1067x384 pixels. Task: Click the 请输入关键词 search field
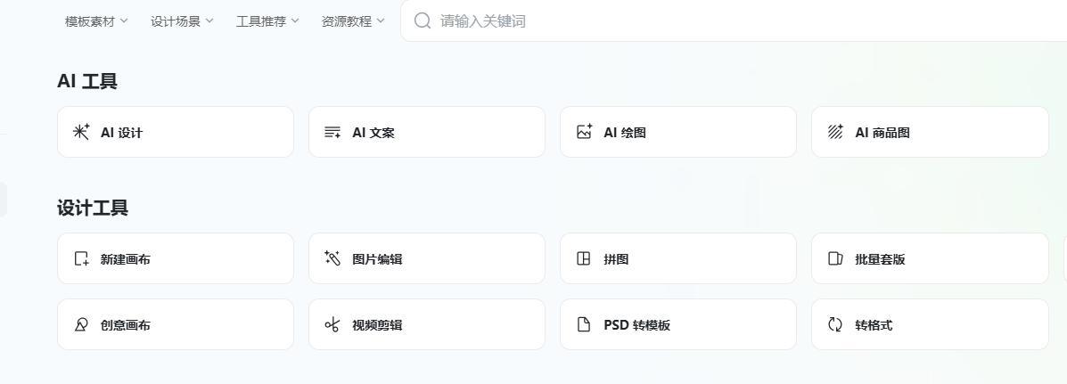point(733,21)
